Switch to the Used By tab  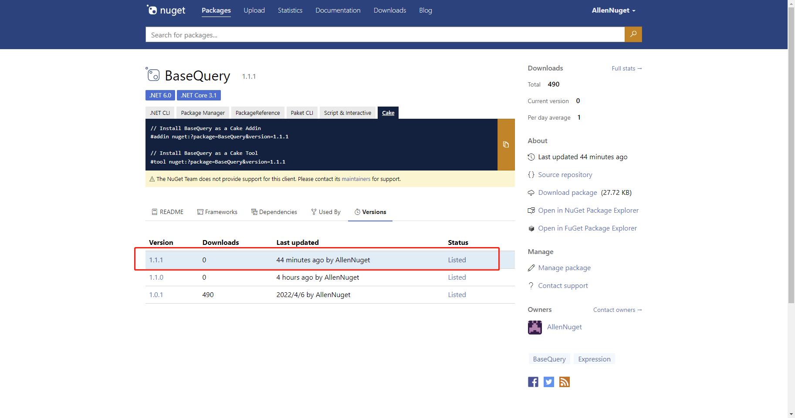coord(326,212)
